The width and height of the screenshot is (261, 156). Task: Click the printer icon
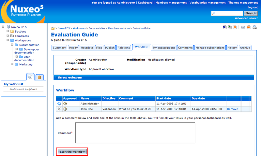[255, 27]
